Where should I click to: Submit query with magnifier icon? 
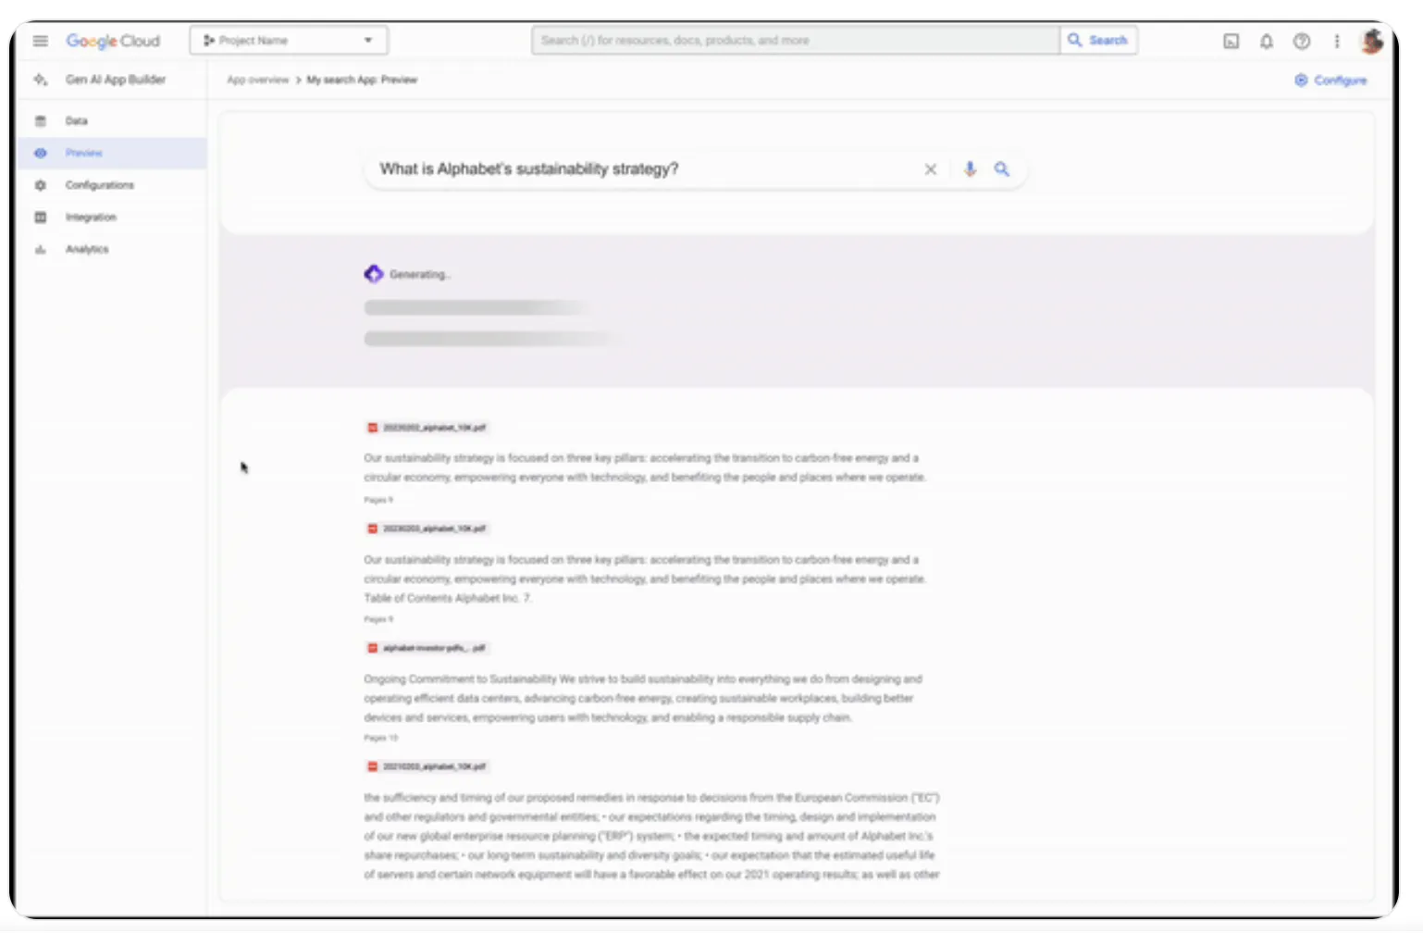click(1002, 169)
